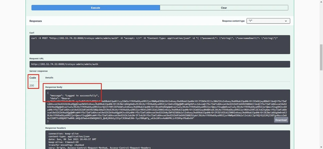Screen dimensions: 323x149
Task: Click the 200 response code
Action: click(x=32, y=85)
